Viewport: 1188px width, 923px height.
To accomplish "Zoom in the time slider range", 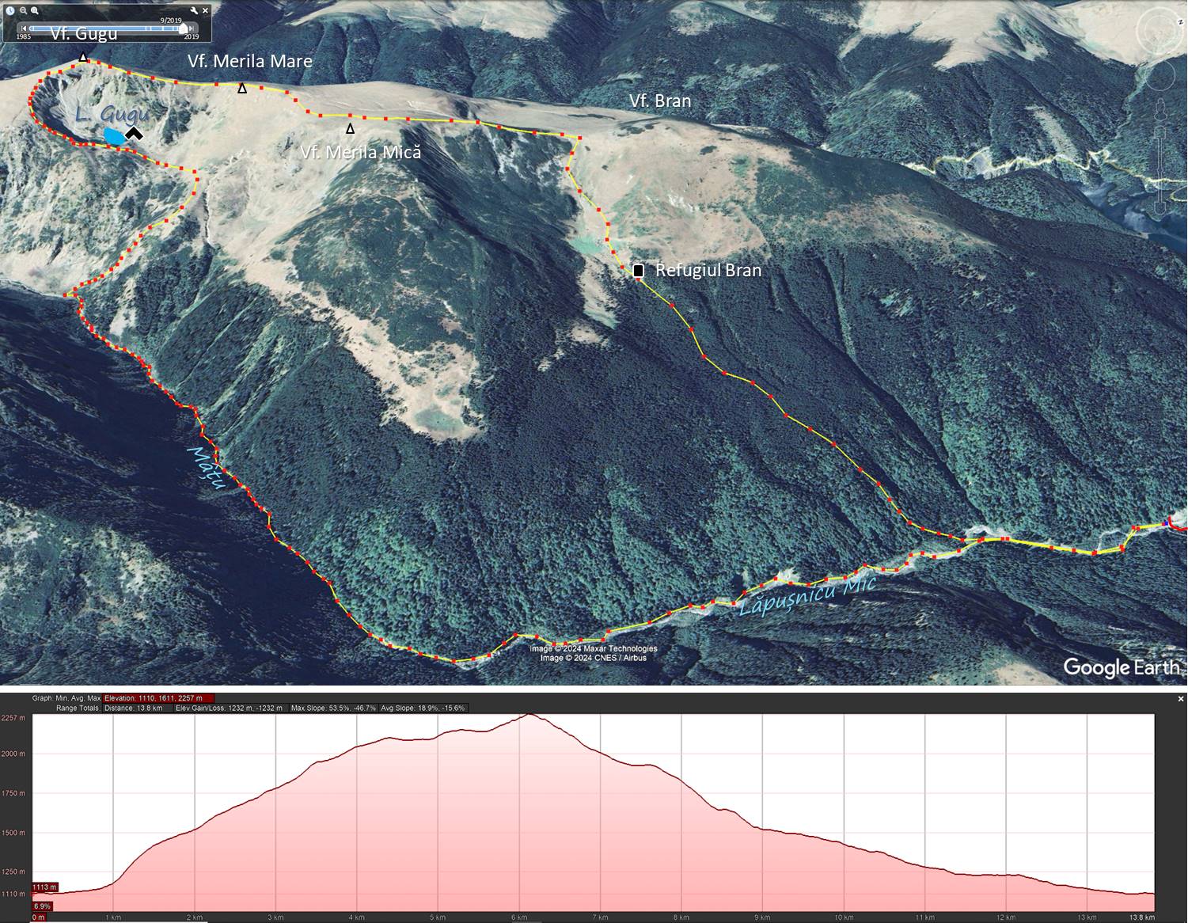I will tap(35, 10).
